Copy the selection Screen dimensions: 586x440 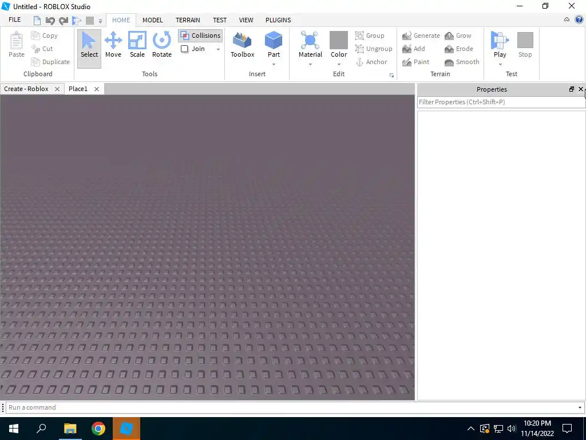45,36
